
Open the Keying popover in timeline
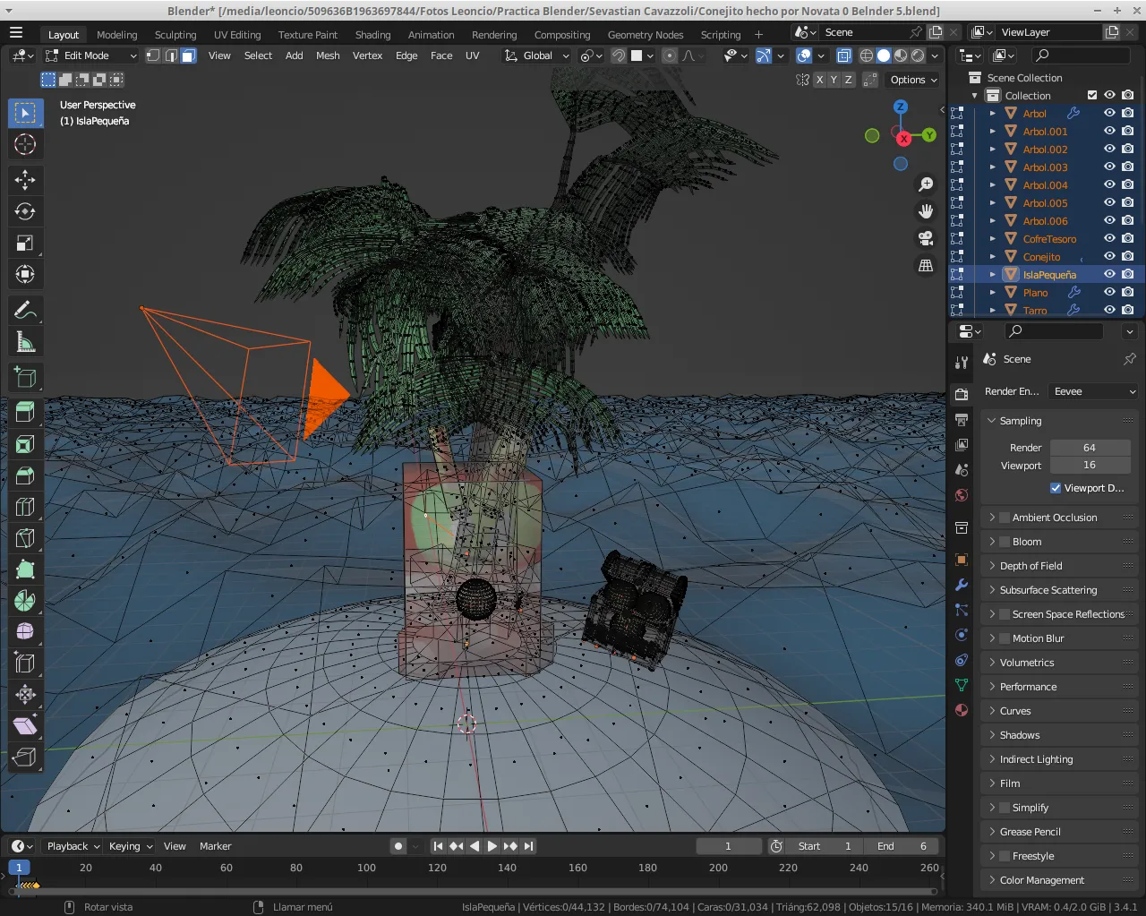coord(130,846)
